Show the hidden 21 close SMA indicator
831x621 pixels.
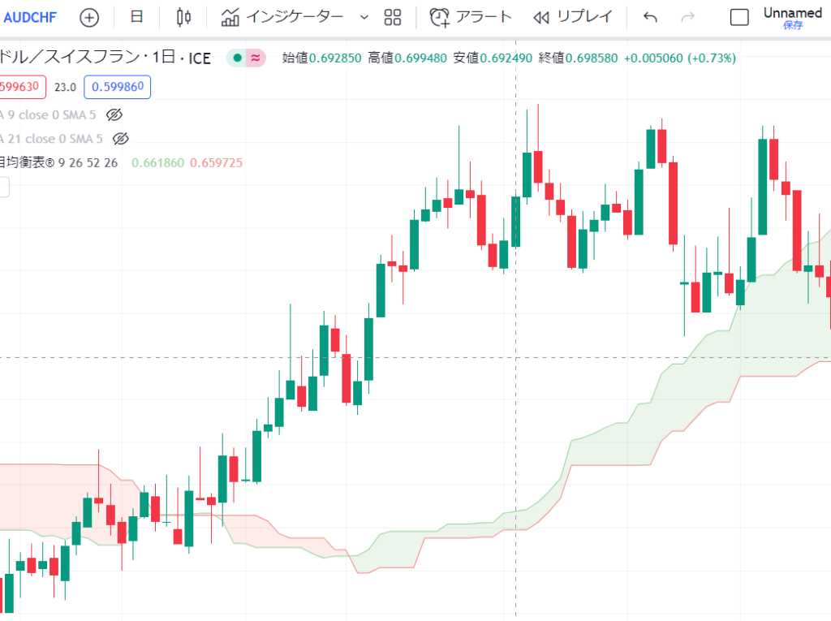click(x=121, y=139)
